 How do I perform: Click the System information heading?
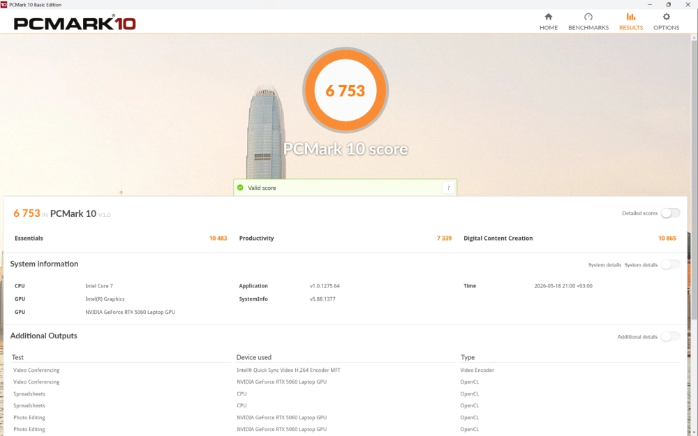pos(44,264)
